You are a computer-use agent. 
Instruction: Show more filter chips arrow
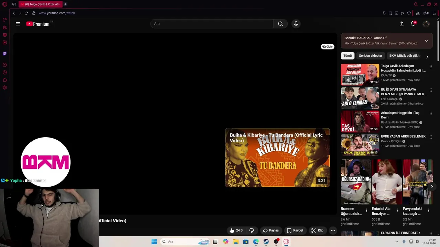coord(427,57)
